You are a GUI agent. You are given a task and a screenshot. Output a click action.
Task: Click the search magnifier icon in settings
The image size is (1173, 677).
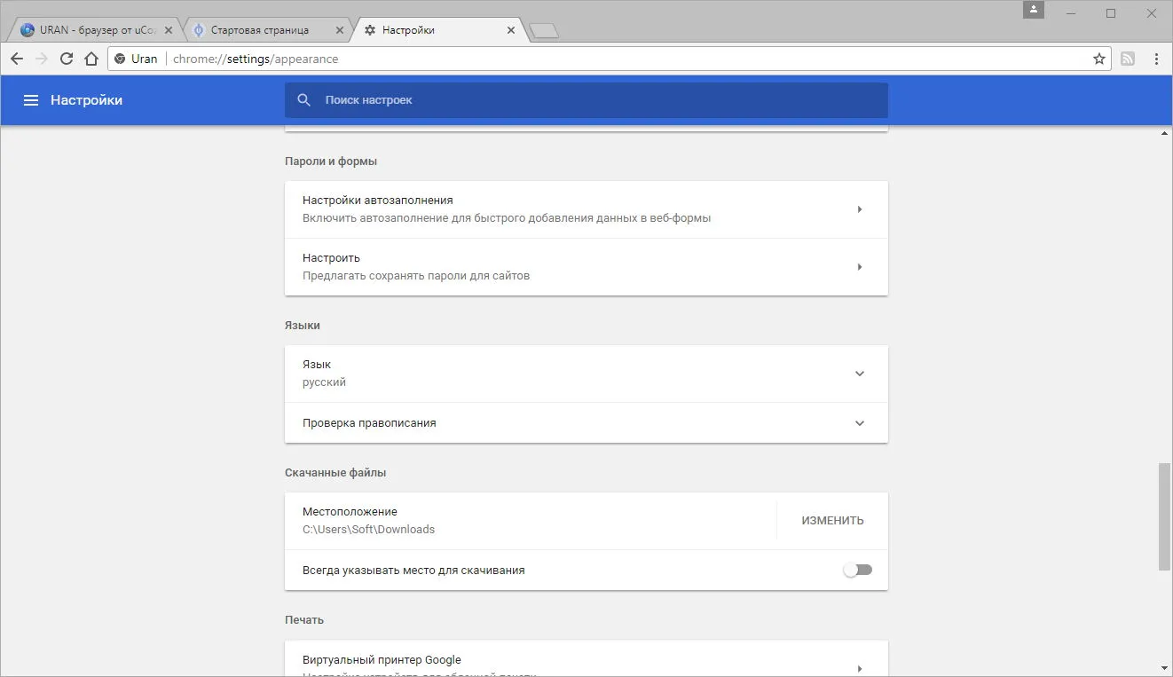304,100
